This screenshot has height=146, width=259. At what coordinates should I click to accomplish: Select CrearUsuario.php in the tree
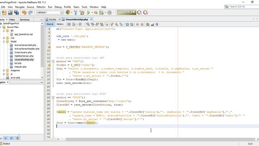[23, 52]
